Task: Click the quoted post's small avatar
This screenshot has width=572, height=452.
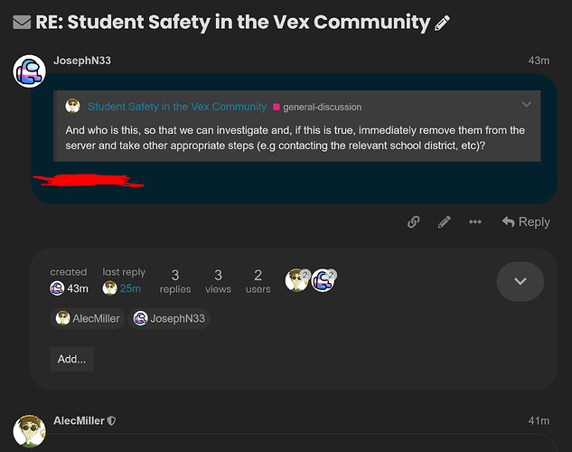Action: coord(73,107)
